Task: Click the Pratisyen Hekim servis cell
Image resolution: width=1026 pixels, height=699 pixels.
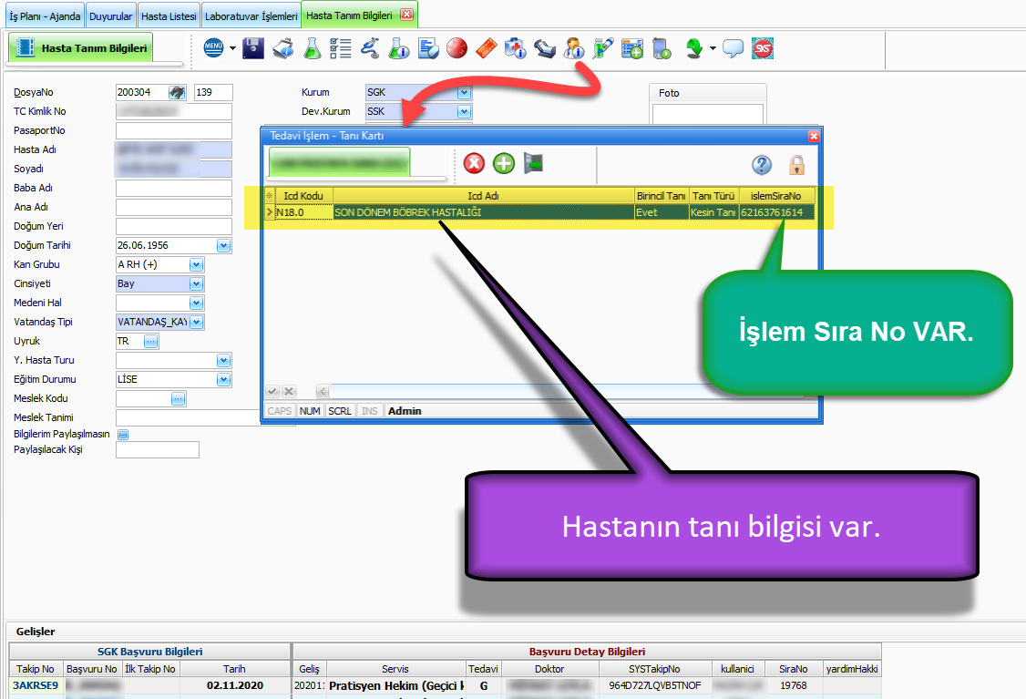Action: (x=395, y=685)
